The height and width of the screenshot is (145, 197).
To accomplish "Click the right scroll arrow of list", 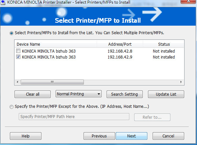I will [x=181, y=82].
